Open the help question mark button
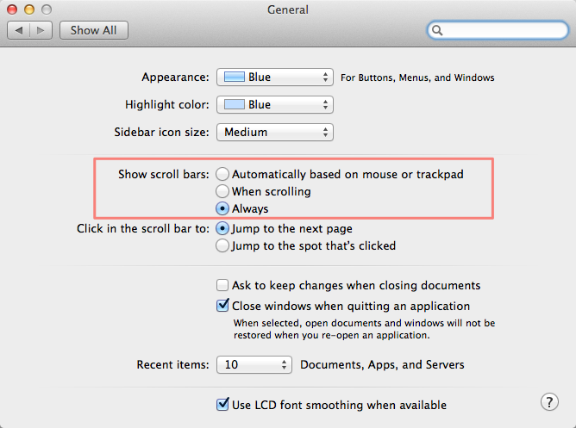Screen dimensions: 576x428 click(549, 402)
